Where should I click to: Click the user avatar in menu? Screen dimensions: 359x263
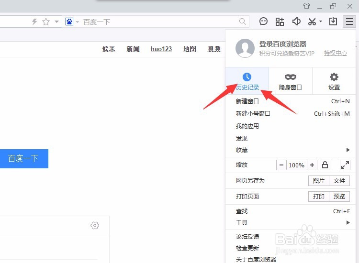[245, 48]
